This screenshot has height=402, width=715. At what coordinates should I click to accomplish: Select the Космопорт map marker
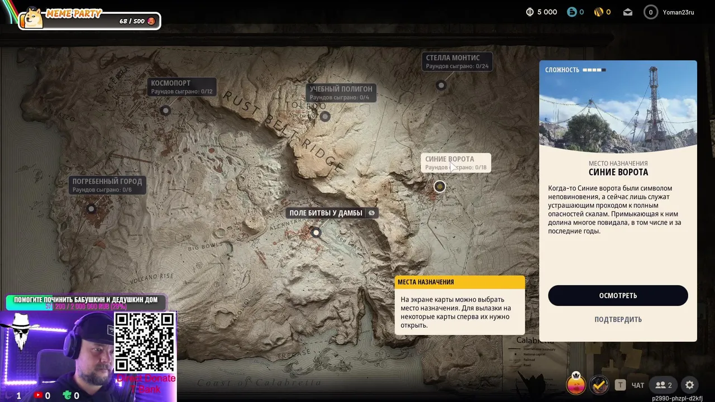[x=165, y=111]
